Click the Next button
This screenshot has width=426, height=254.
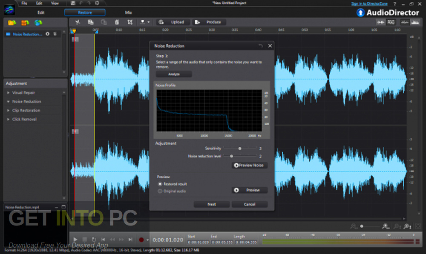[x=212, y=204]
